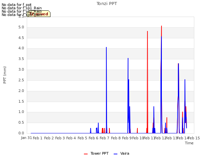Click the Feb 13 x-axis tick label
Viewport: 214px width, 160px height.
[171, 138]
